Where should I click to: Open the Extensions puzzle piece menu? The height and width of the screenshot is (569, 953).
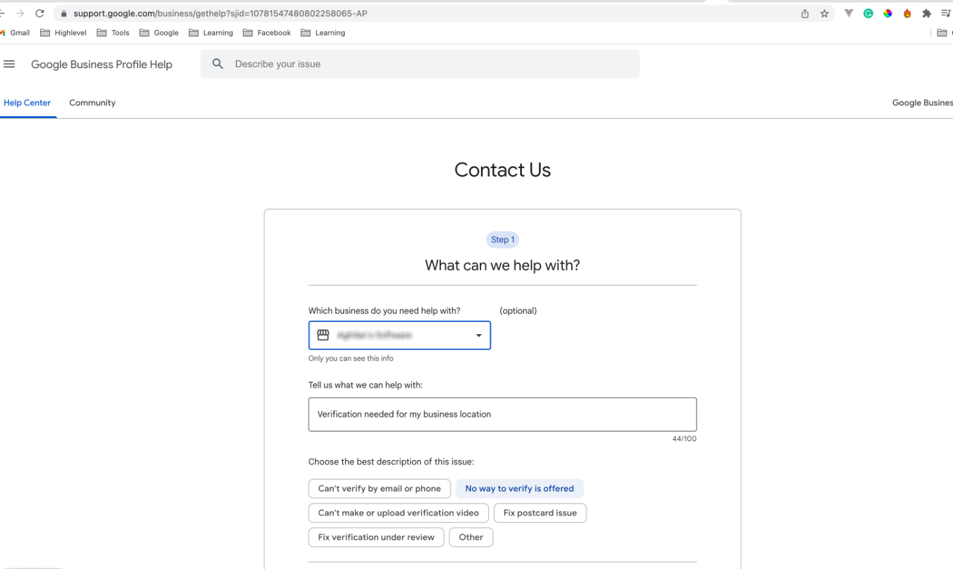tap(926, 13)
